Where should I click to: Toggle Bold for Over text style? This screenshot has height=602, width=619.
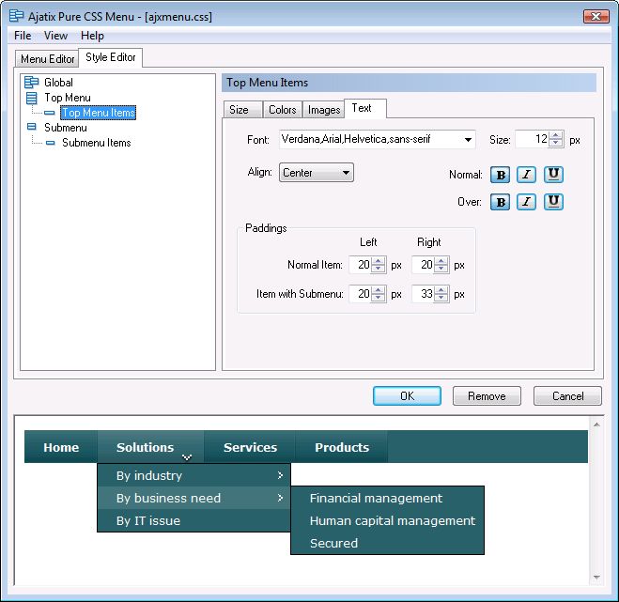click(500, 202)
